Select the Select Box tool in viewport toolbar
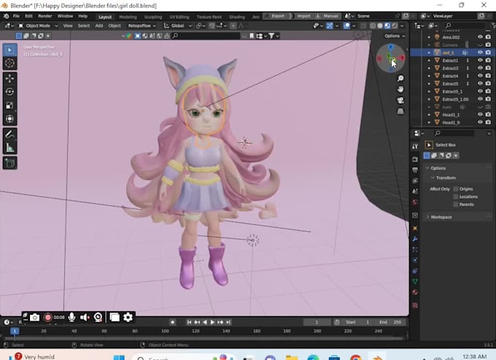Image resolution: width=496 pixels, height=360 pixels. 9,50
